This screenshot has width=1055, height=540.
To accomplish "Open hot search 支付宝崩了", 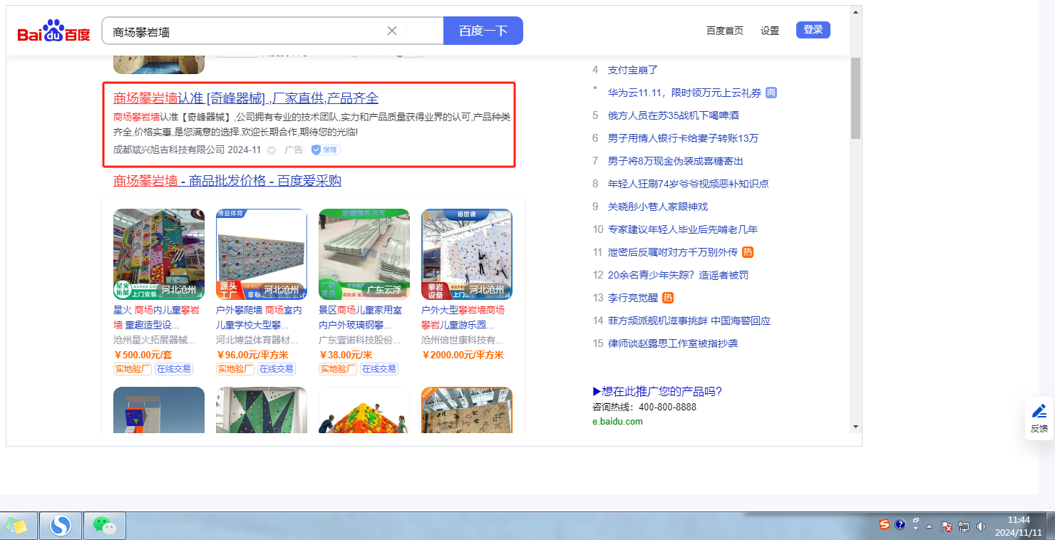I will 633,70.
